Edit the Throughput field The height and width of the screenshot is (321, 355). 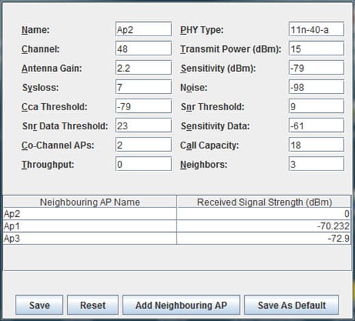[x=144, y=164]
